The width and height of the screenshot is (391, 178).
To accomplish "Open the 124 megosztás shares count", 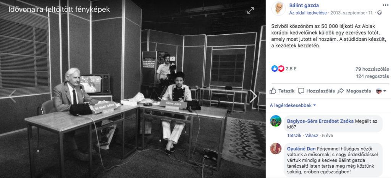I will pos(373,76).
